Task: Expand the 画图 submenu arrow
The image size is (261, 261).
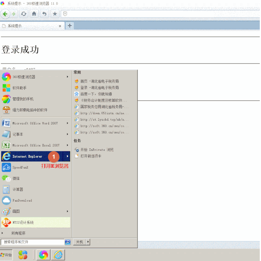Action: tap(67, 211)
